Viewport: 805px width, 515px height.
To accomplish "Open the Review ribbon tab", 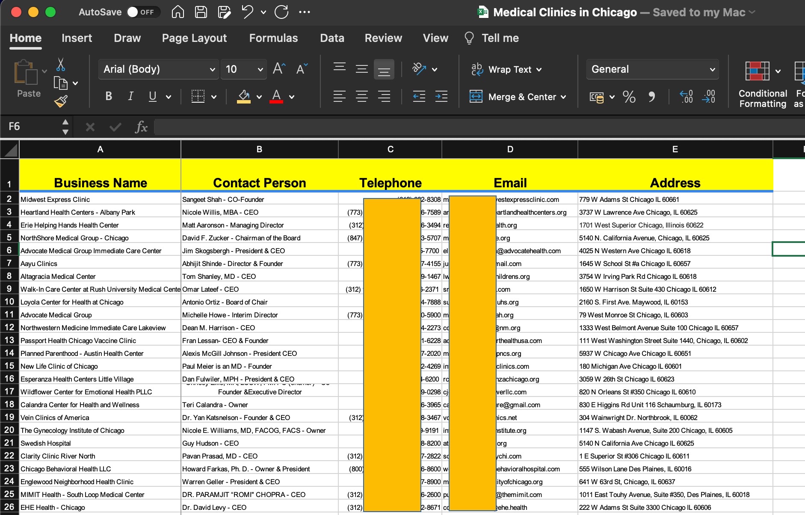I will click(x=383, y=38).
